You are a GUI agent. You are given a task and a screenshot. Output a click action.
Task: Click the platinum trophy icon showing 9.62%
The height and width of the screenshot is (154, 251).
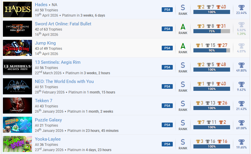pyautogui.click(x=241, y=84)
